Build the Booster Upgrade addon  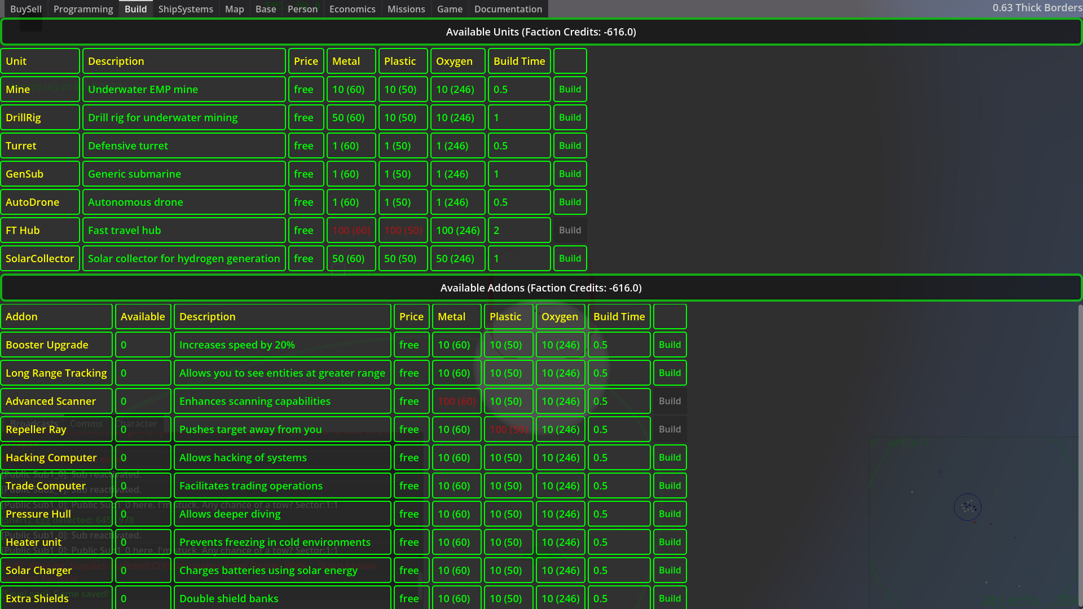tap(670, 345)
